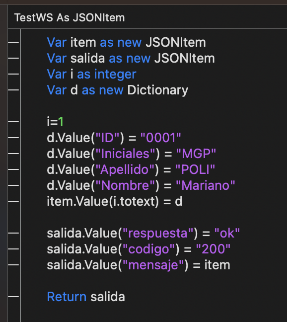Viewport: 287px width, 322px height.
Task: Place cursor on "200" code value
Action: click(213, 249)
